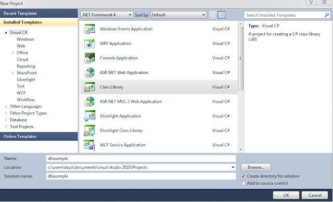Click the OK button
The width and height of the screenshot is (333, 202).
(286, 195)
